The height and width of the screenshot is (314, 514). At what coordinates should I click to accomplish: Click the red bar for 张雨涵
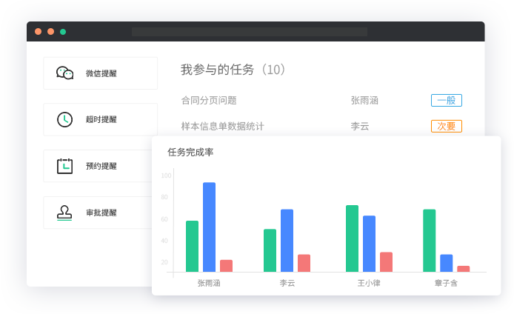point(226,266)
